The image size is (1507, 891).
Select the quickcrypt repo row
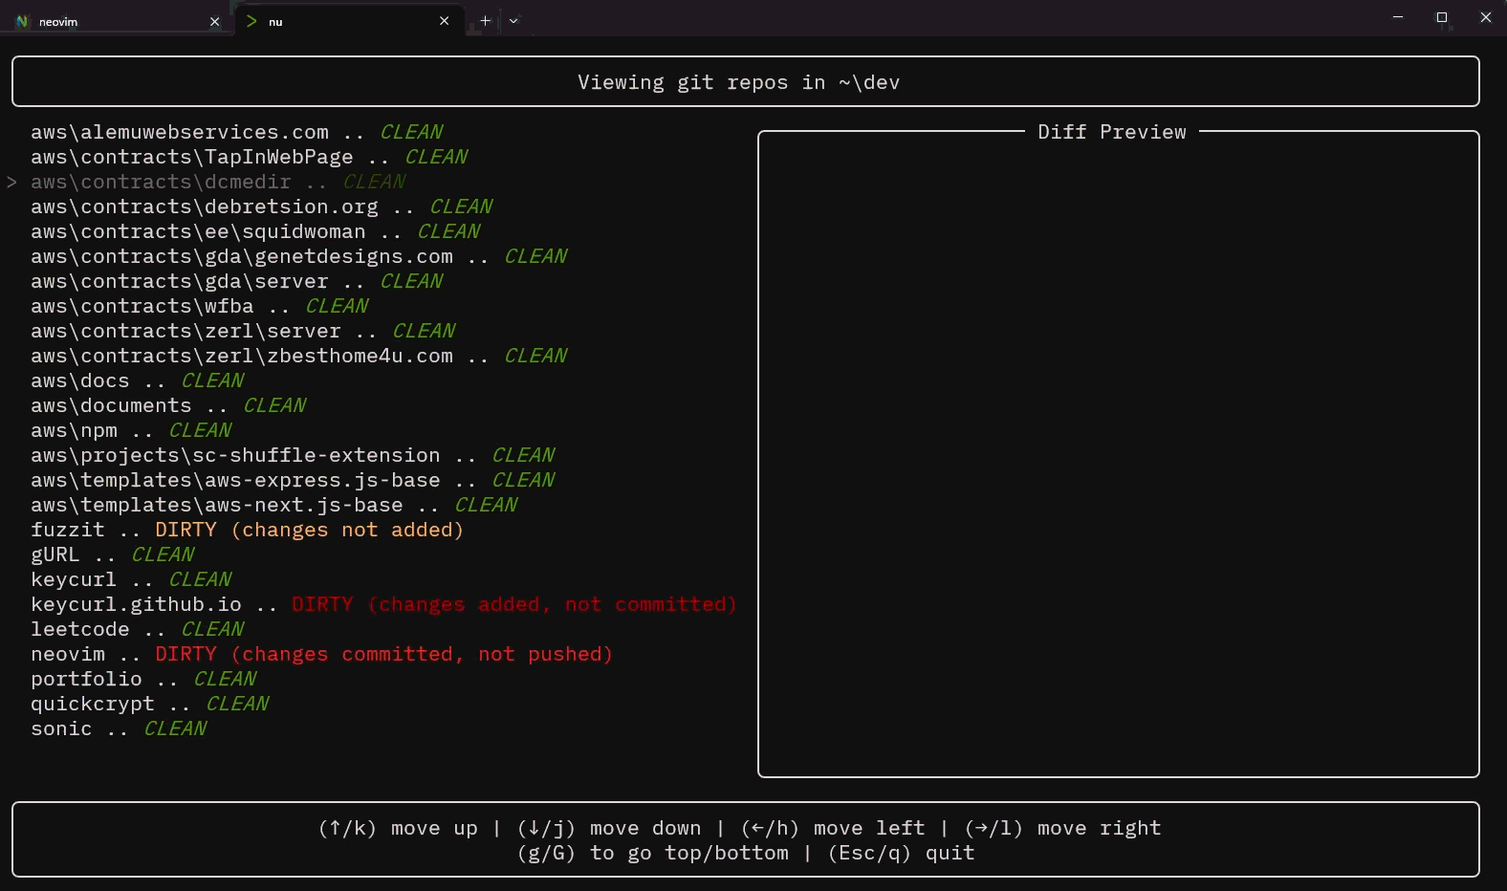click(x=149, y=704)
